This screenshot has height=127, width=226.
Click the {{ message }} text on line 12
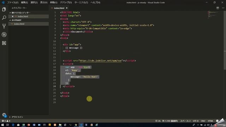[74, 48]
